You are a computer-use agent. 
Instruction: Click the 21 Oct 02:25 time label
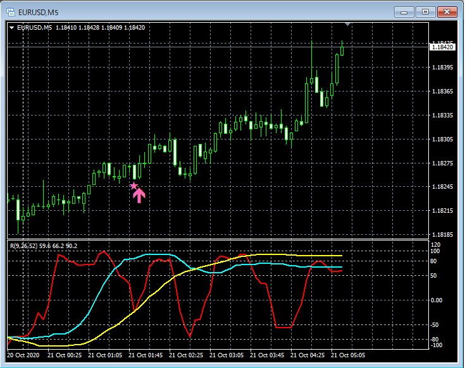(186, 355)
